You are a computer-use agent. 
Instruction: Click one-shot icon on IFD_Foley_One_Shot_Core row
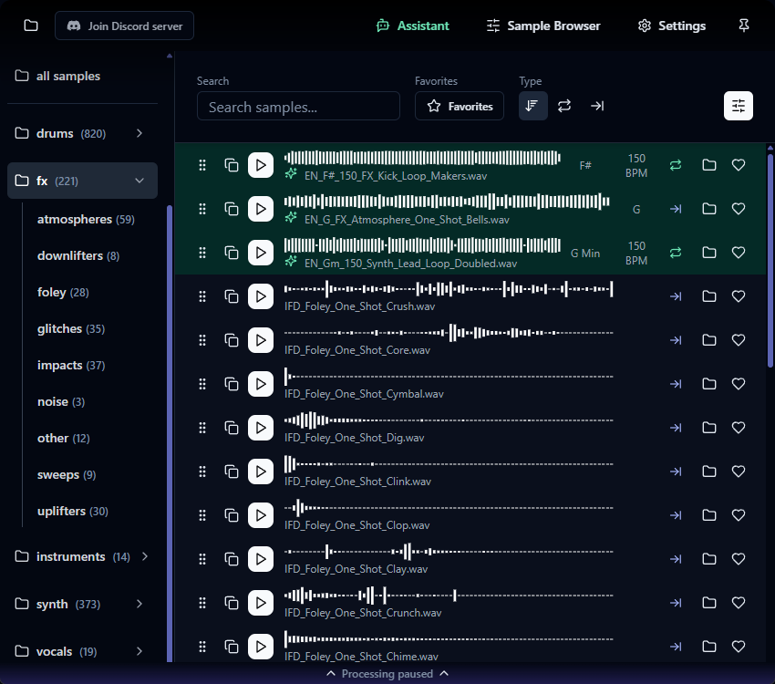tap(676, 340)
